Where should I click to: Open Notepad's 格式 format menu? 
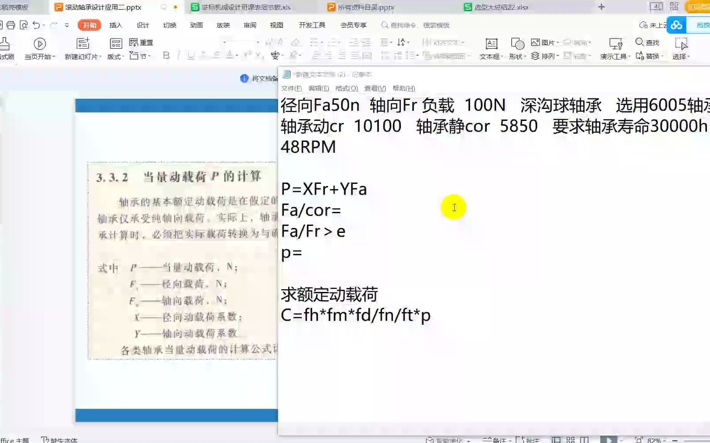click(x=346, y=88)
